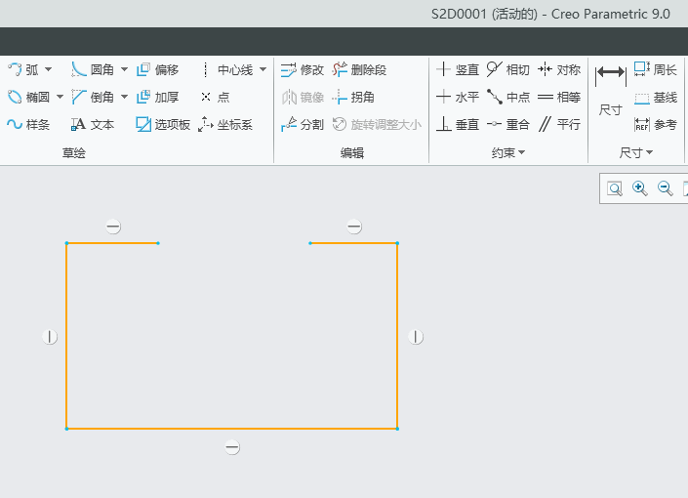688x498 pixels.
Task: Click the top-left short orange line segment
Action: (x=112, y=243)
